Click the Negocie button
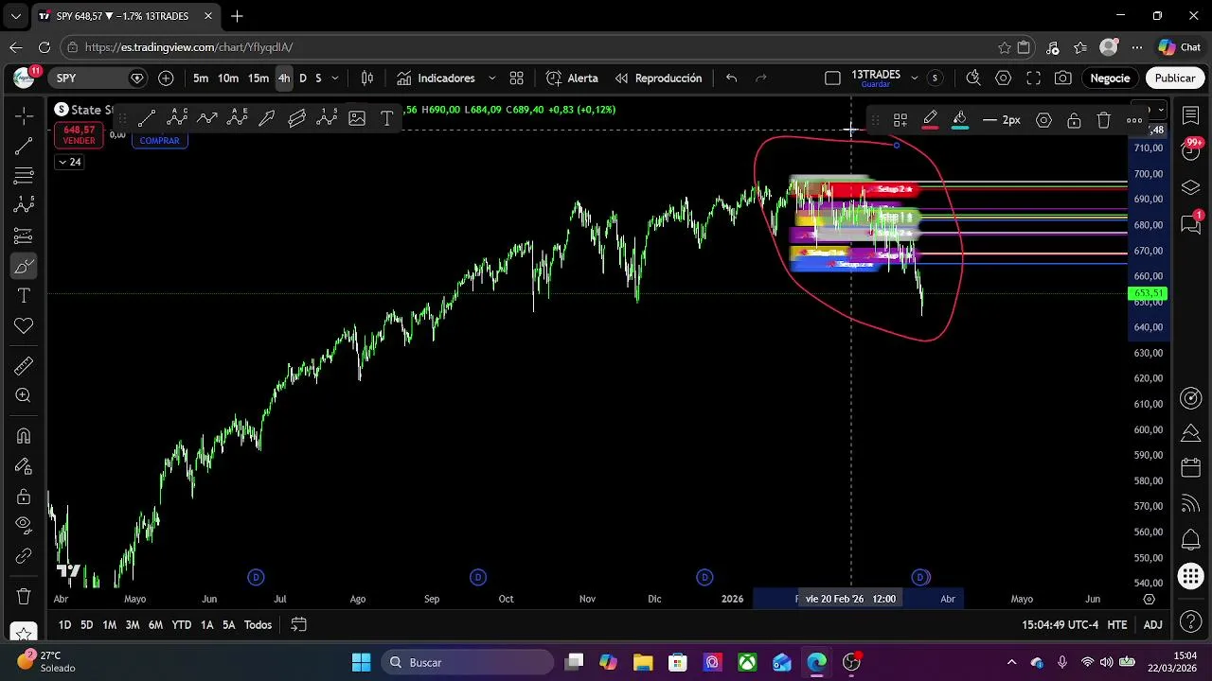1212x681 pixels. coord(1110,79)
